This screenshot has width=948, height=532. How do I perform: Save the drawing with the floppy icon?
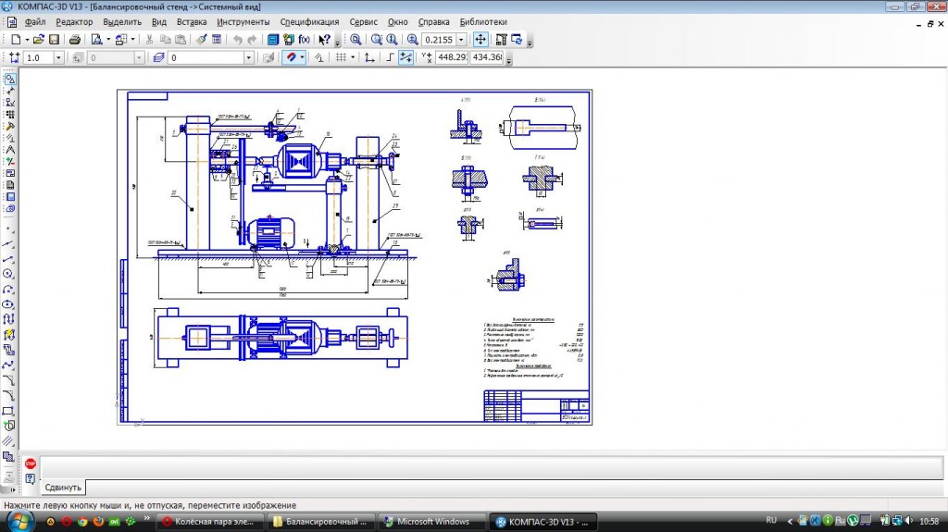(54, 39)
